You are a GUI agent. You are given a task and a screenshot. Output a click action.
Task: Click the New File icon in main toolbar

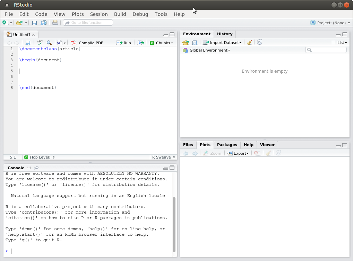(5, 23)
